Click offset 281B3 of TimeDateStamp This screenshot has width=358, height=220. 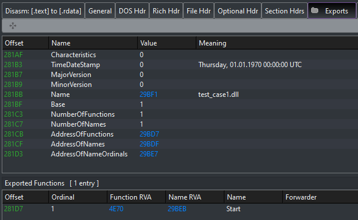[x=13, y=65]
